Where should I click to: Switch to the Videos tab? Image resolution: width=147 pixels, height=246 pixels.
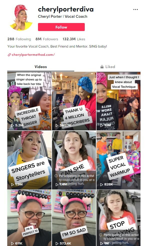point(41,67)
